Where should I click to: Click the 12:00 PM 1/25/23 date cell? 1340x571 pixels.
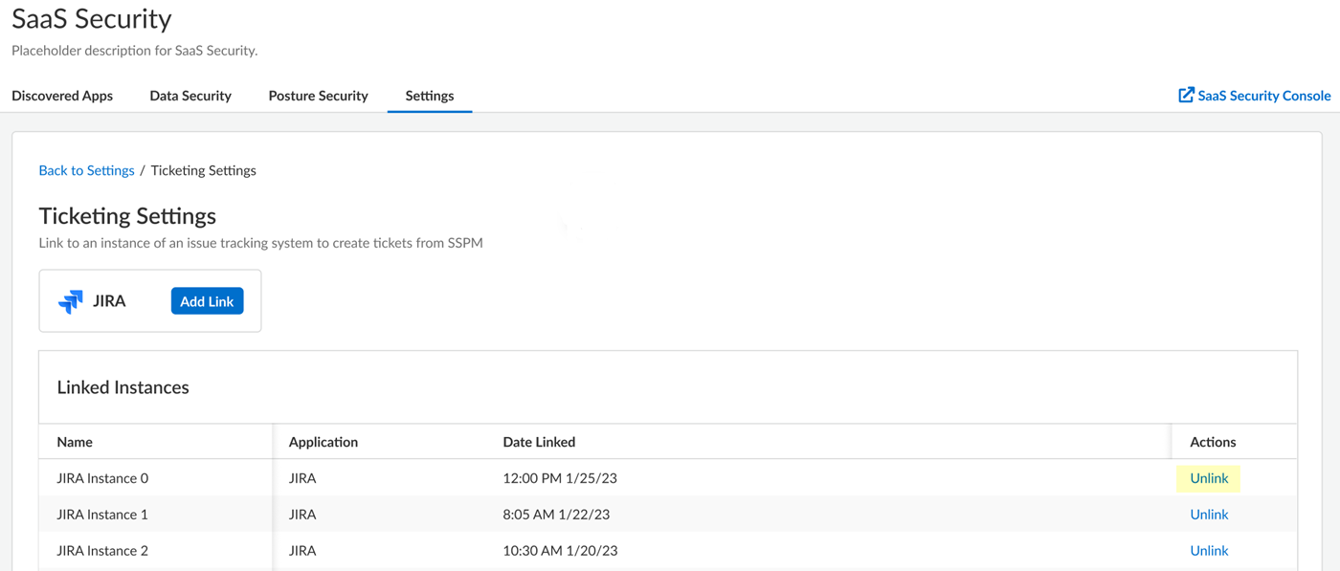click(560, 478)
